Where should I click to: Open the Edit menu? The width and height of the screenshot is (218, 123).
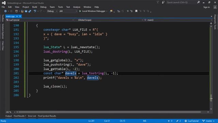click(10, 7)
